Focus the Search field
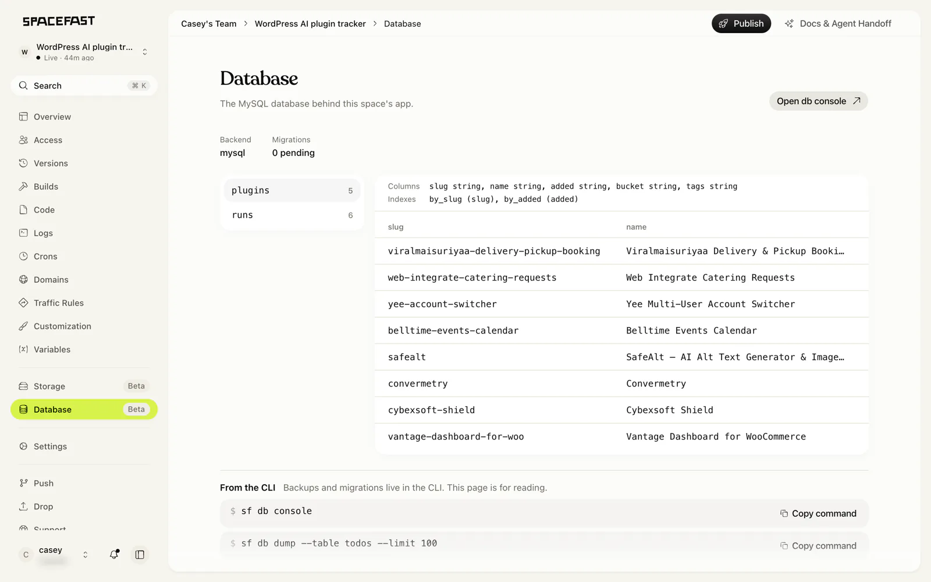931x582 pixels. 84,86
